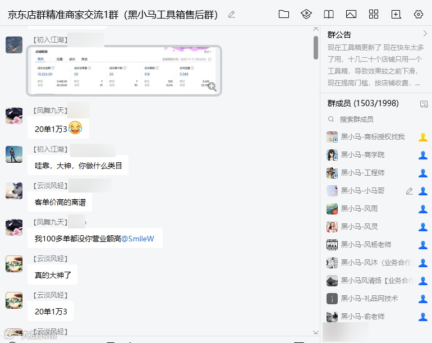Click avatar beside 真的大神了 message

pos(14,264)
